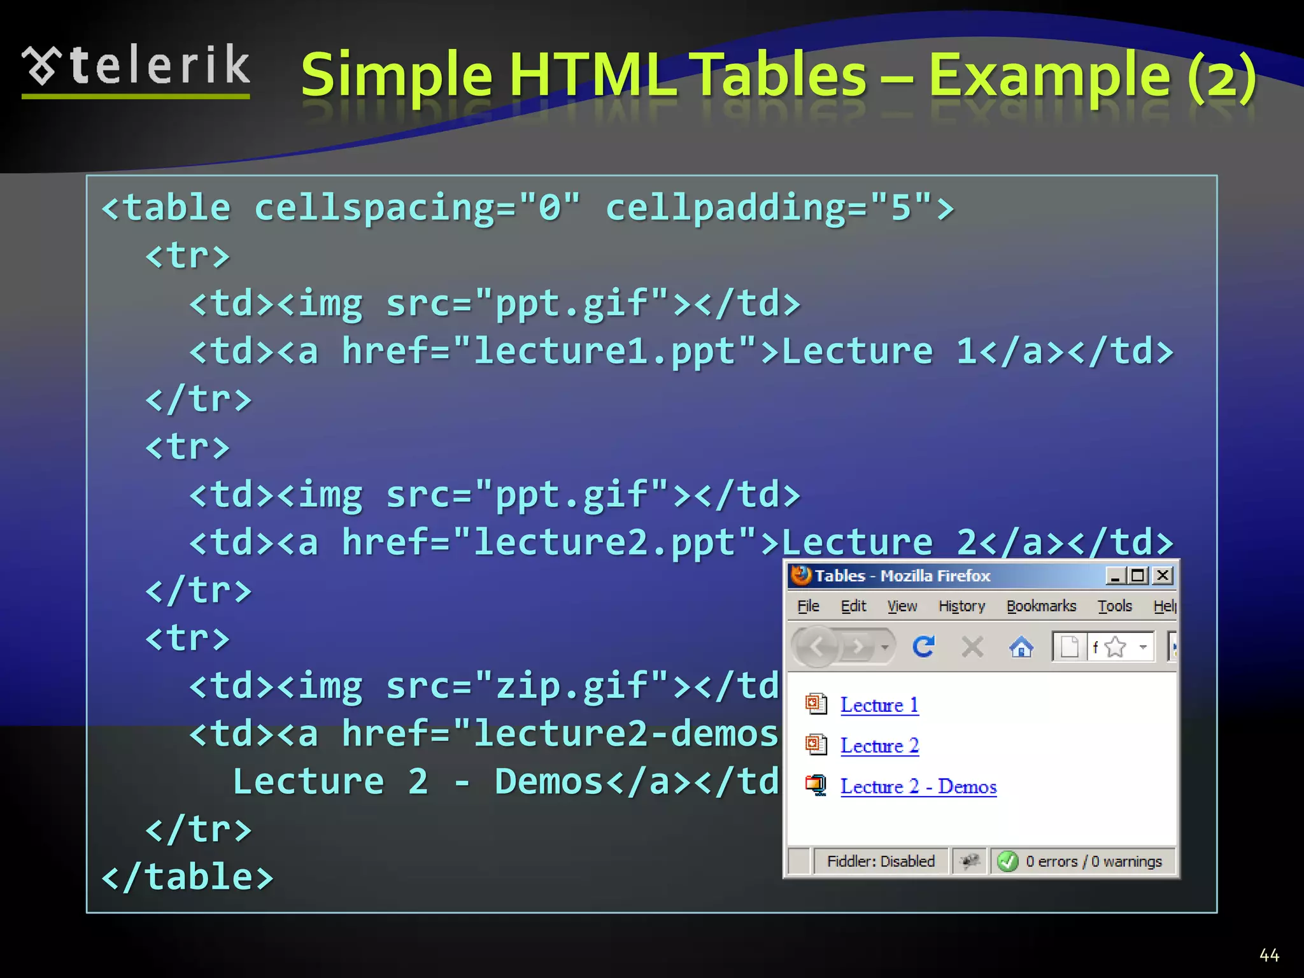Click the page identity icon in address bar

1070,648
